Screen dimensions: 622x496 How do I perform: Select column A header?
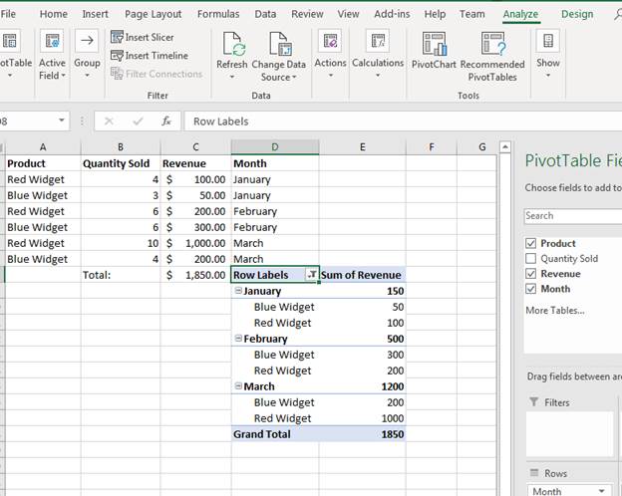43,147
